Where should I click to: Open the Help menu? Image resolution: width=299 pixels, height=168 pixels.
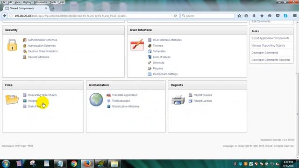(61, 2)
